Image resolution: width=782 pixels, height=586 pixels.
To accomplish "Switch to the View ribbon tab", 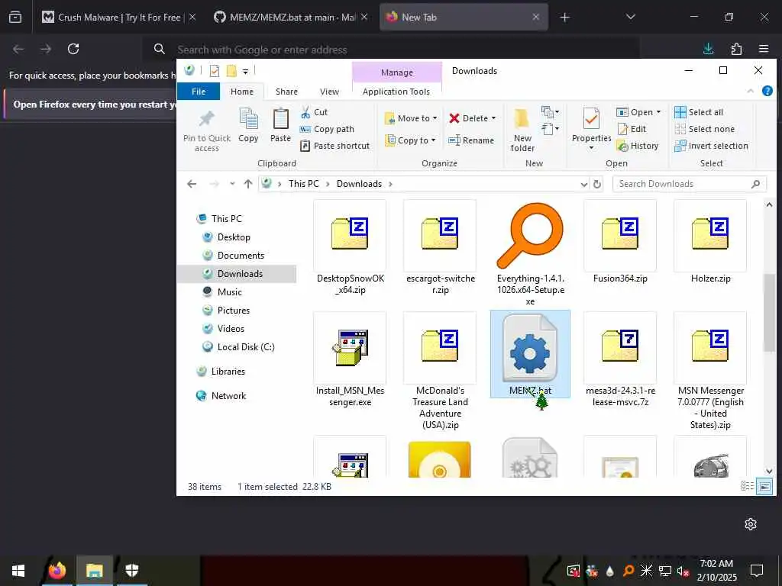I will pos(329,92).
